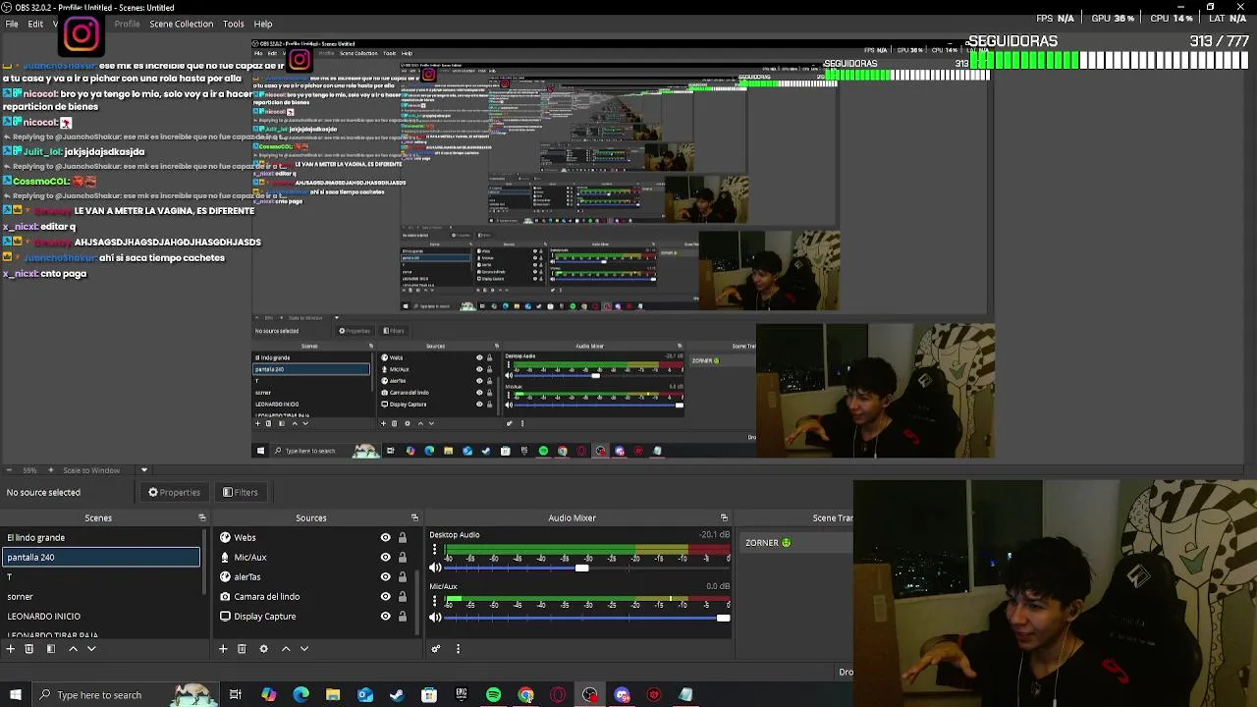Click the Filters button

(x=240, y=493)
